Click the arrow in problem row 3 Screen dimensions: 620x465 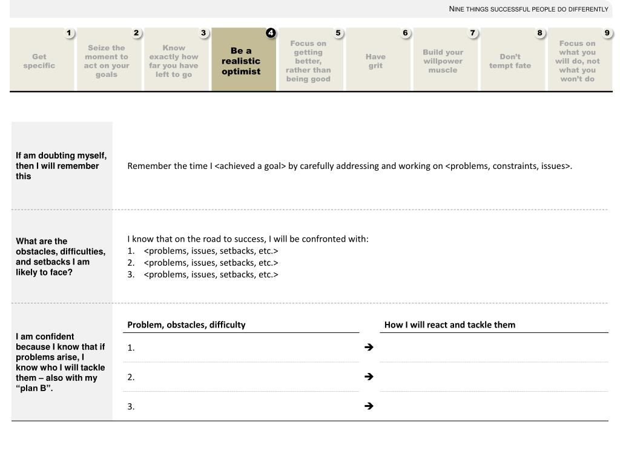click(x=369, y=406)
